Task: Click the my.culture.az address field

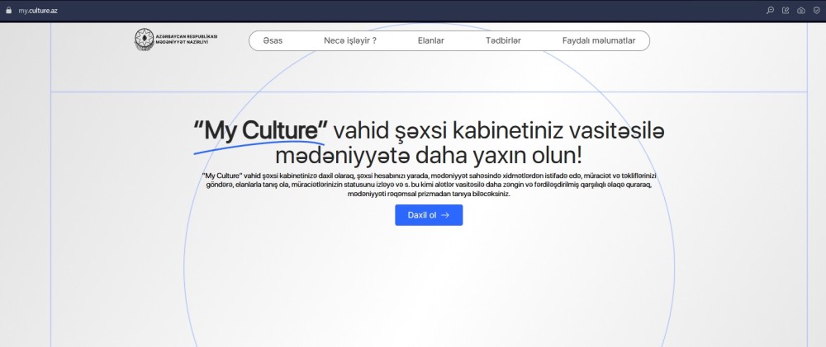Action: (x=38, y=11)
